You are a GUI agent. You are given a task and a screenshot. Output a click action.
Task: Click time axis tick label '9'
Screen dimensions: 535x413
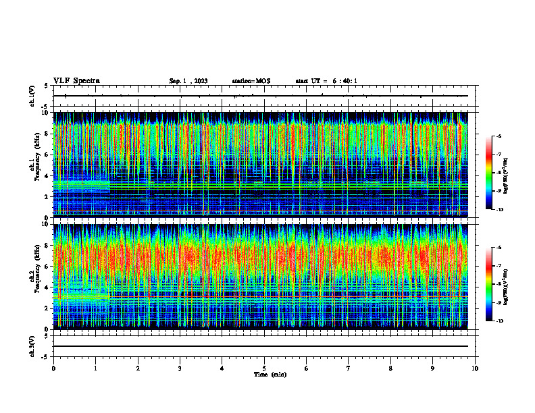[x=432, y=368]
